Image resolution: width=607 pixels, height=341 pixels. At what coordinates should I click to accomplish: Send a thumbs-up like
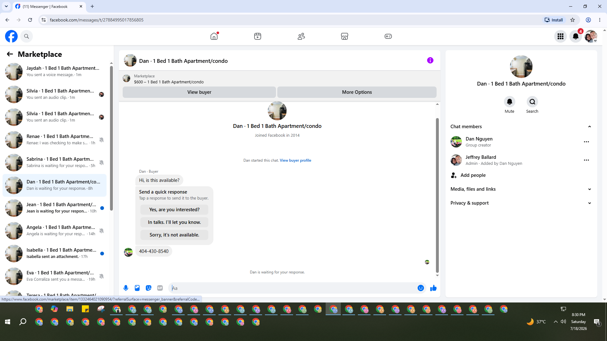(x=433, y=288)
